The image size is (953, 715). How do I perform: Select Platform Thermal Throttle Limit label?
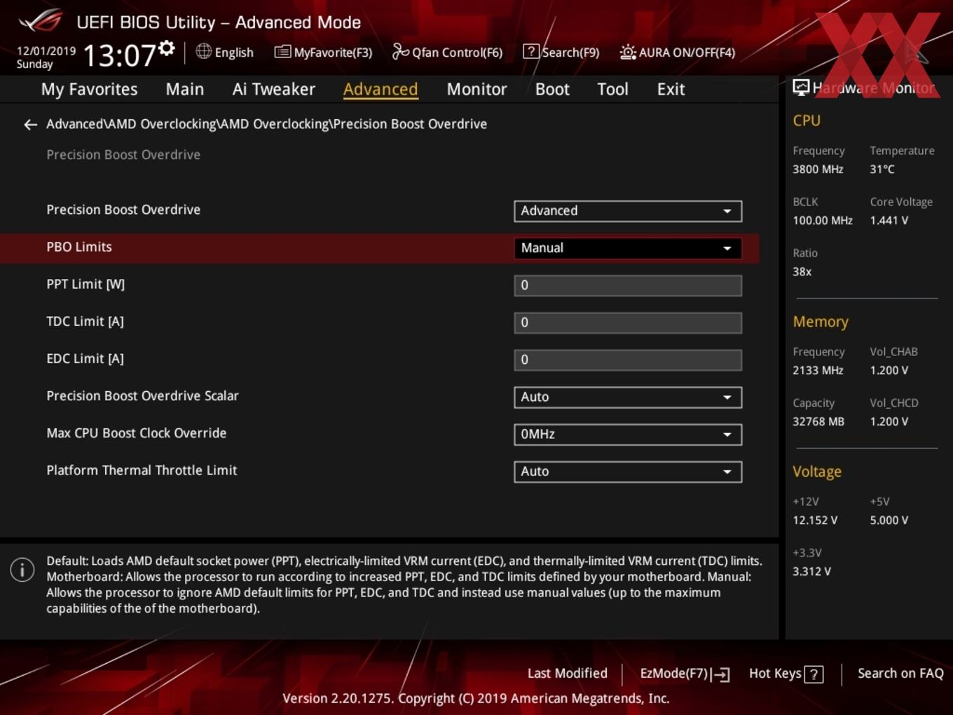click(x=142, y=470)
